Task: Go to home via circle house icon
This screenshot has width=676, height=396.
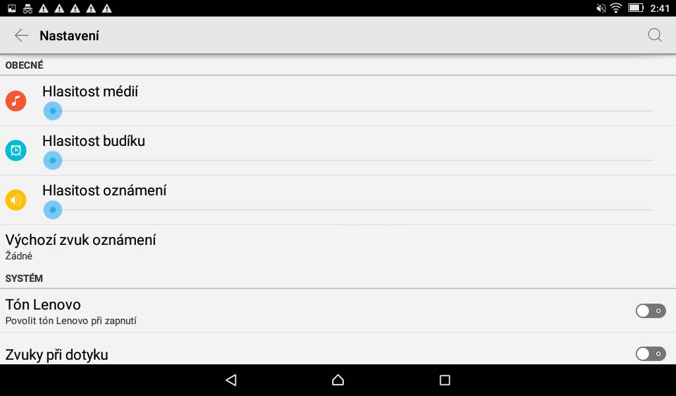Action: tap(338, 379)
